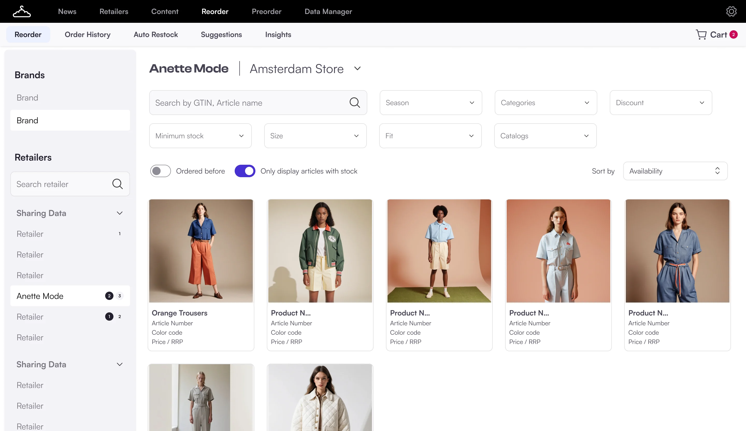Switch to Auto Restock tab

[x=156, y=35]
